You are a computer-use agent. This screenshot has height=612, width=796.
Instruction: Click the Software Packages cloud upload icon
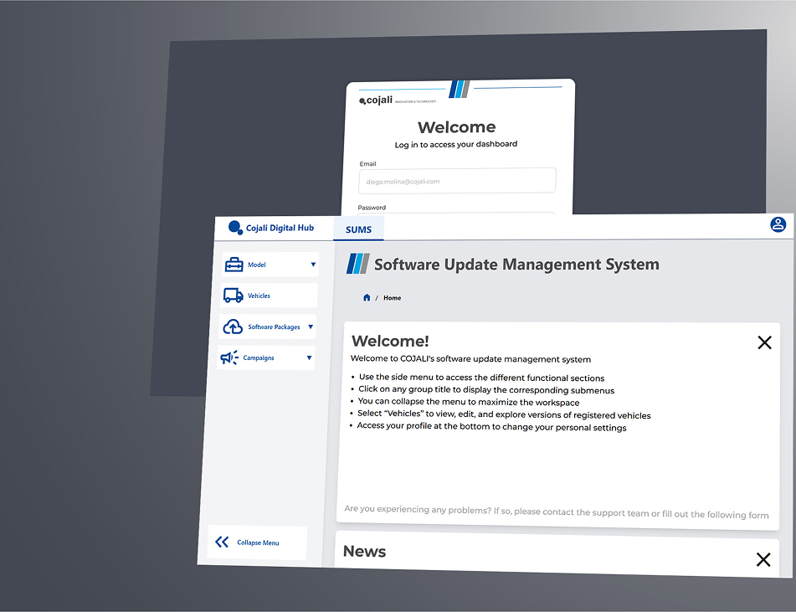point(234,327)
